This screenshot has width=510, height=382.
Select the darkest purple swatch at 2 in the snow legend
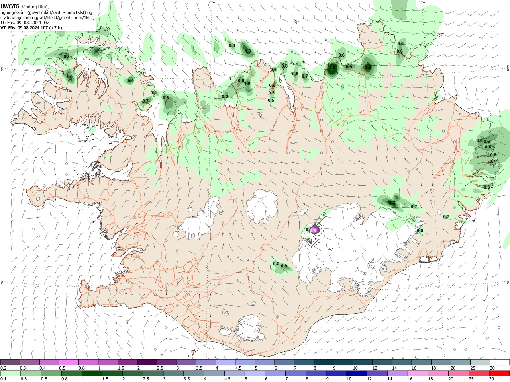click(x=147, y=362)
